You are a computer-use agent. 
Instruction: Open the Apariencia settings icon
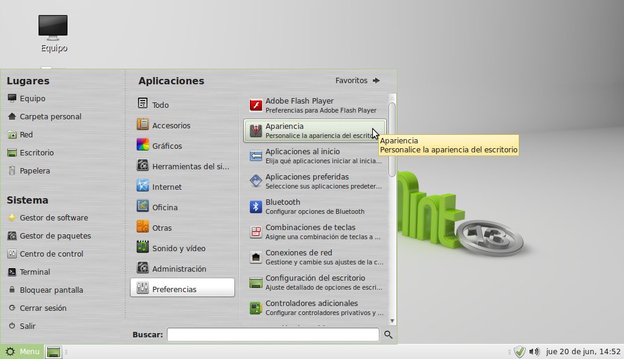(x=257, y=130)
